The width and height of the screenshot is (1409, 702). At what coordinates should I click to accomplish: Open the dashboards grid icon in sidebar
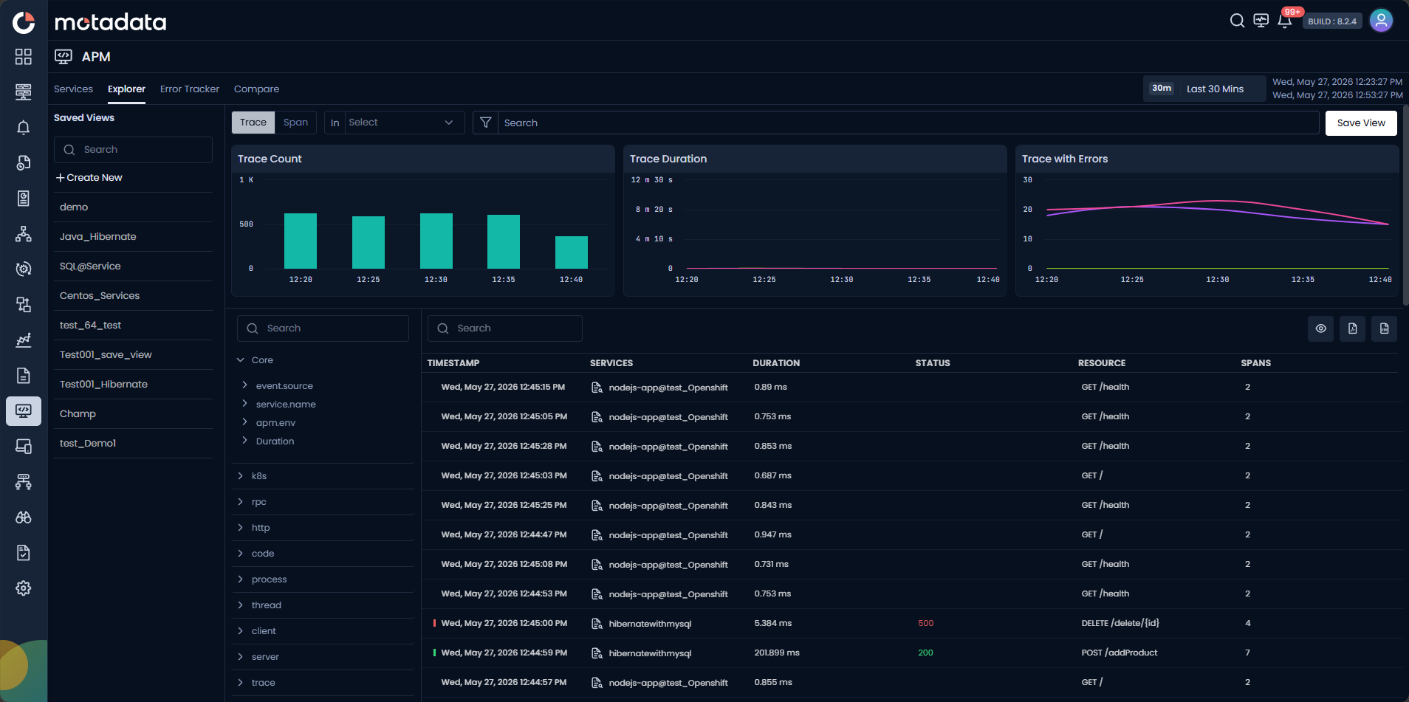24,57
